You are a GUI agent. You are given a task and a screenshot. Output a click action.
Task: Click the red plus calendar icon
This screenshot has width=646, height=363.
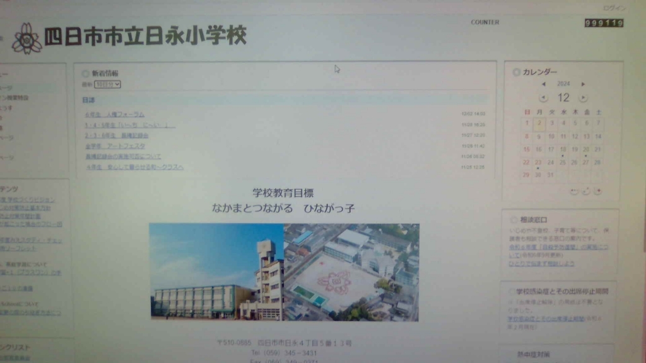(x=598, y=192)
